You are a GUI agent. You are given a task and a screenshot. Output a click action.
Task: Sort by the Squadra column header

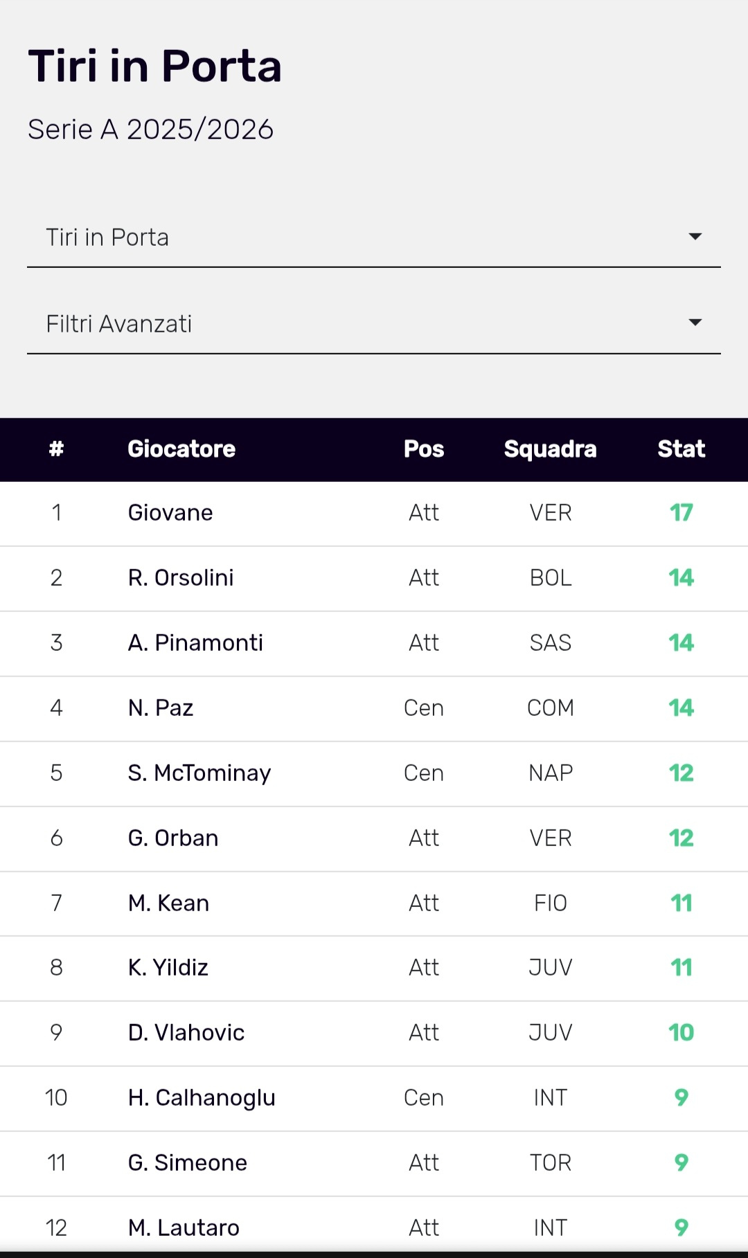550,449
